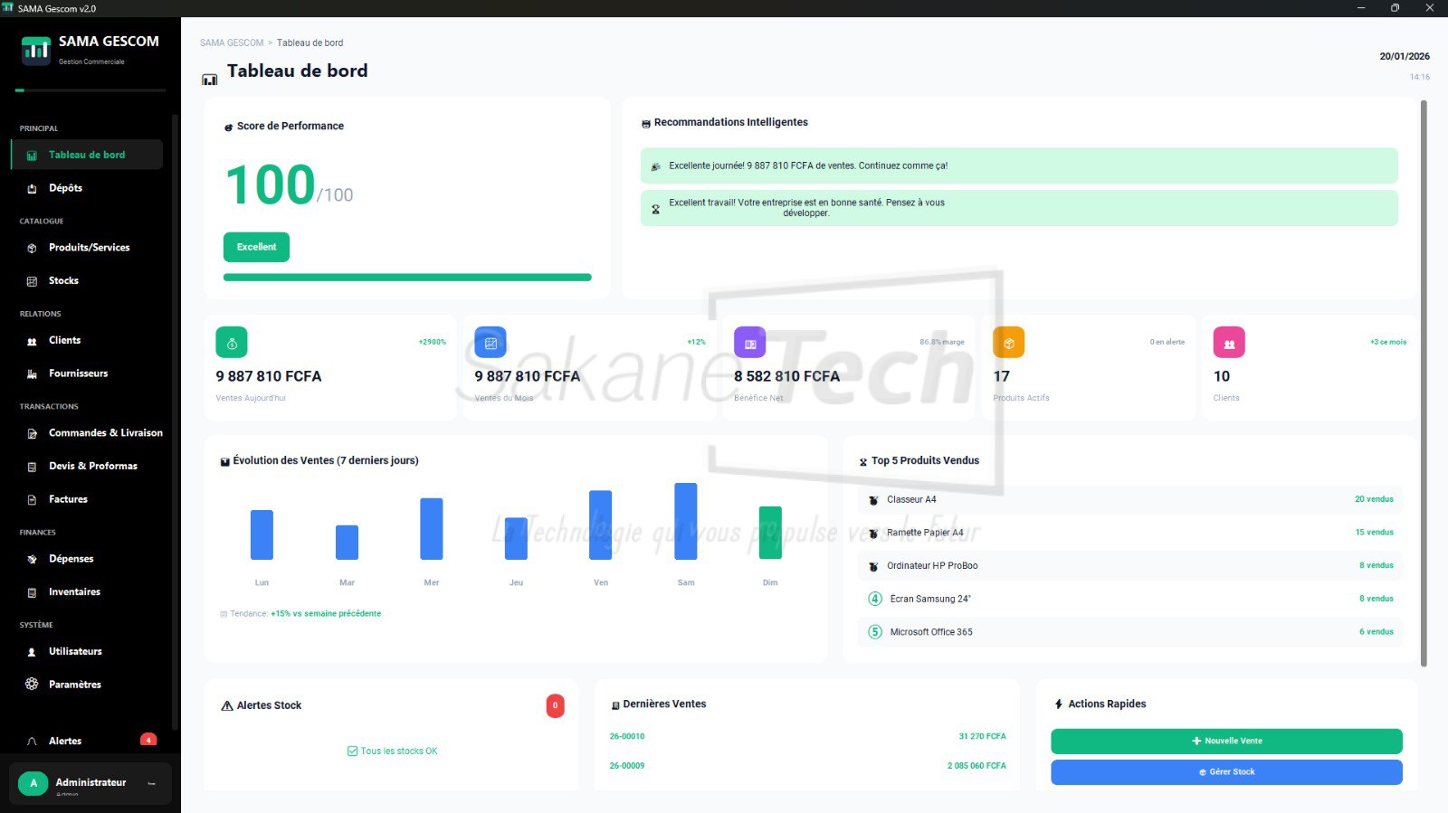Open the Dépôts menu item
Viewport: 1448px width, 813px height.
87,188
